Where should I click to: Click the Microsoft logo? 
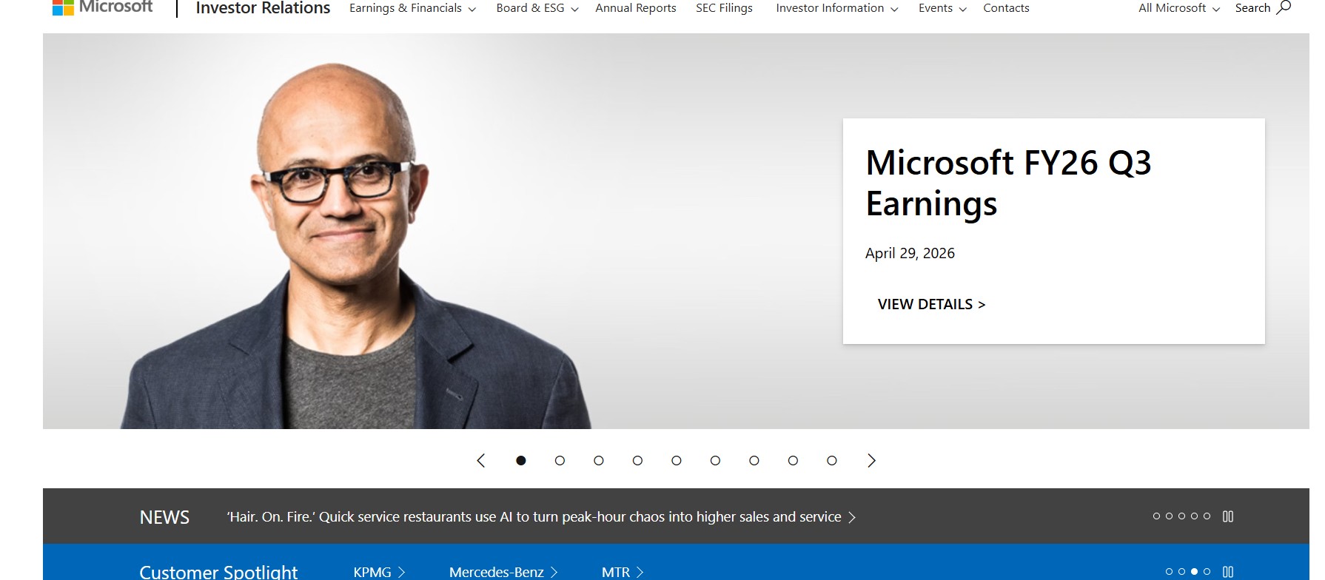point(102,7)
